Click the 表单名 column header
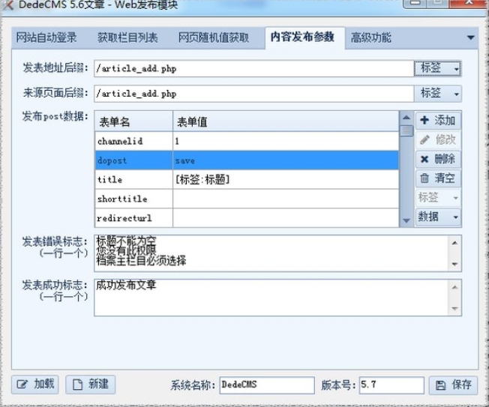This screenshot has height=407, width=489. pos(133,121)
